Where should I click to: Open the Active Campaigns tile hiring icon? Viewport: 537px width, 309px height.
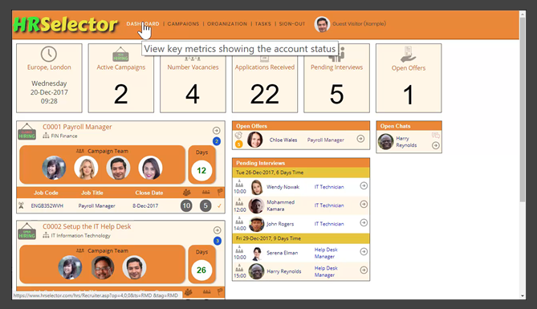pyautogui.click(x=120, y=54)
